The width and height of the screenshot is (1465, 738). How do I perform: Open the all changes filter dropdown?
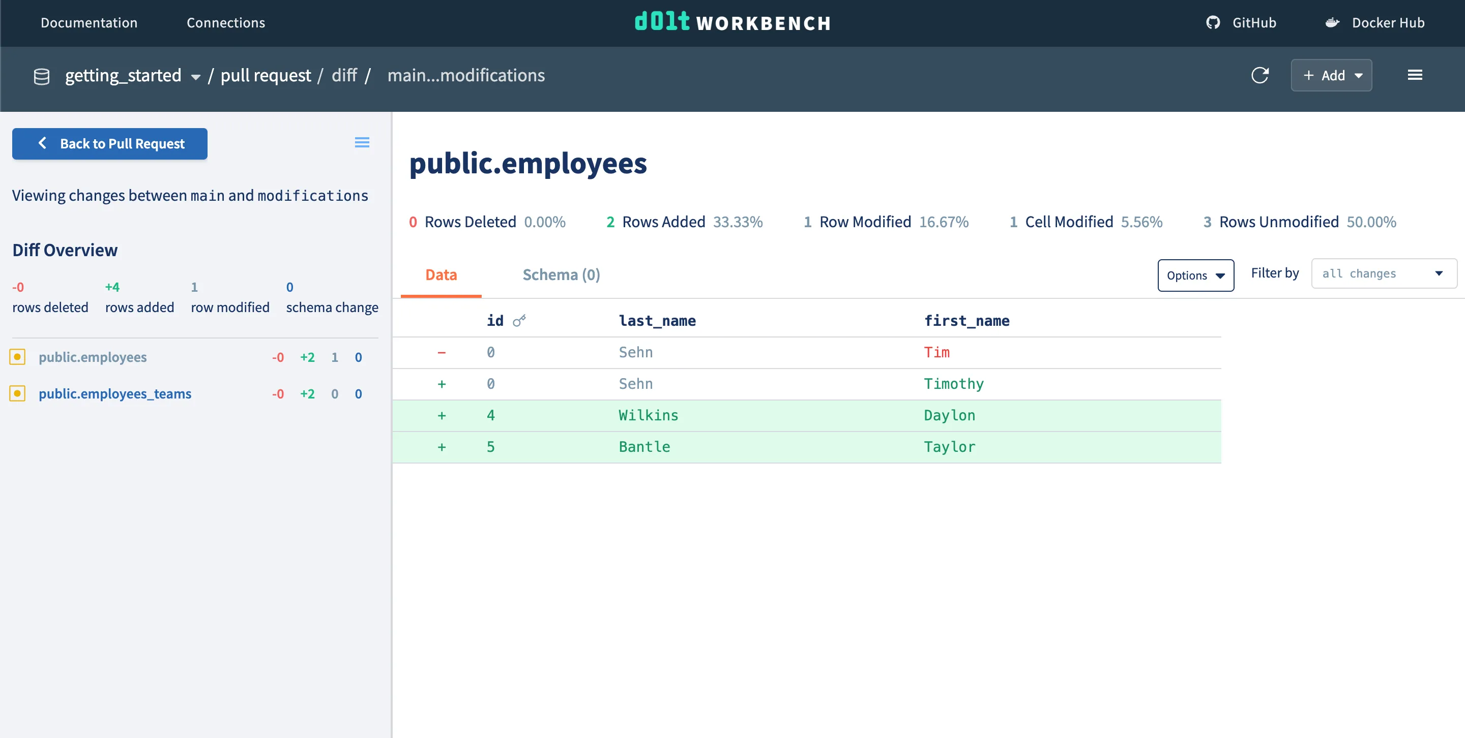[1383, 273]
